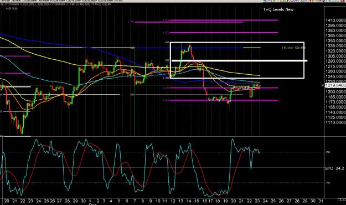346x205 pixels.
Task: Click day 19 on the time axis
Action: point(225,201)
